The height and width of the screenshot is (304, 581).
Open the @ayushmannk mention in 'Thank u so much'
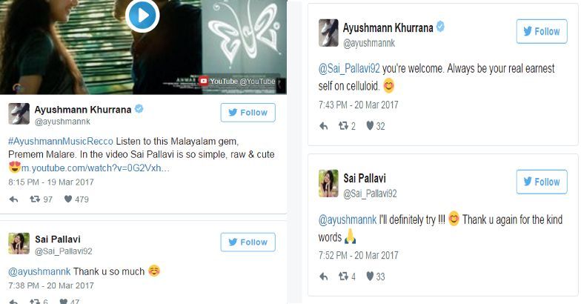[39, 271]
